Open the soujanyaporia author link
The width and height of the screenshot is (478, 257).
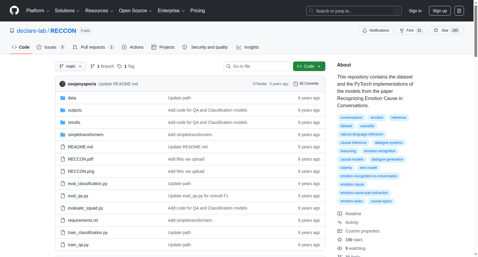tap(82, 84)
